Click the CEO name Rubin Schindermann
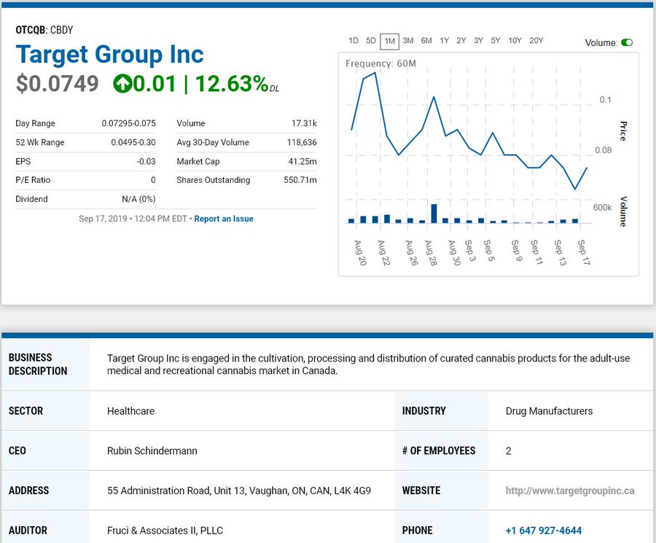Screen dimensions: 656x543 (x=152, y=451)
